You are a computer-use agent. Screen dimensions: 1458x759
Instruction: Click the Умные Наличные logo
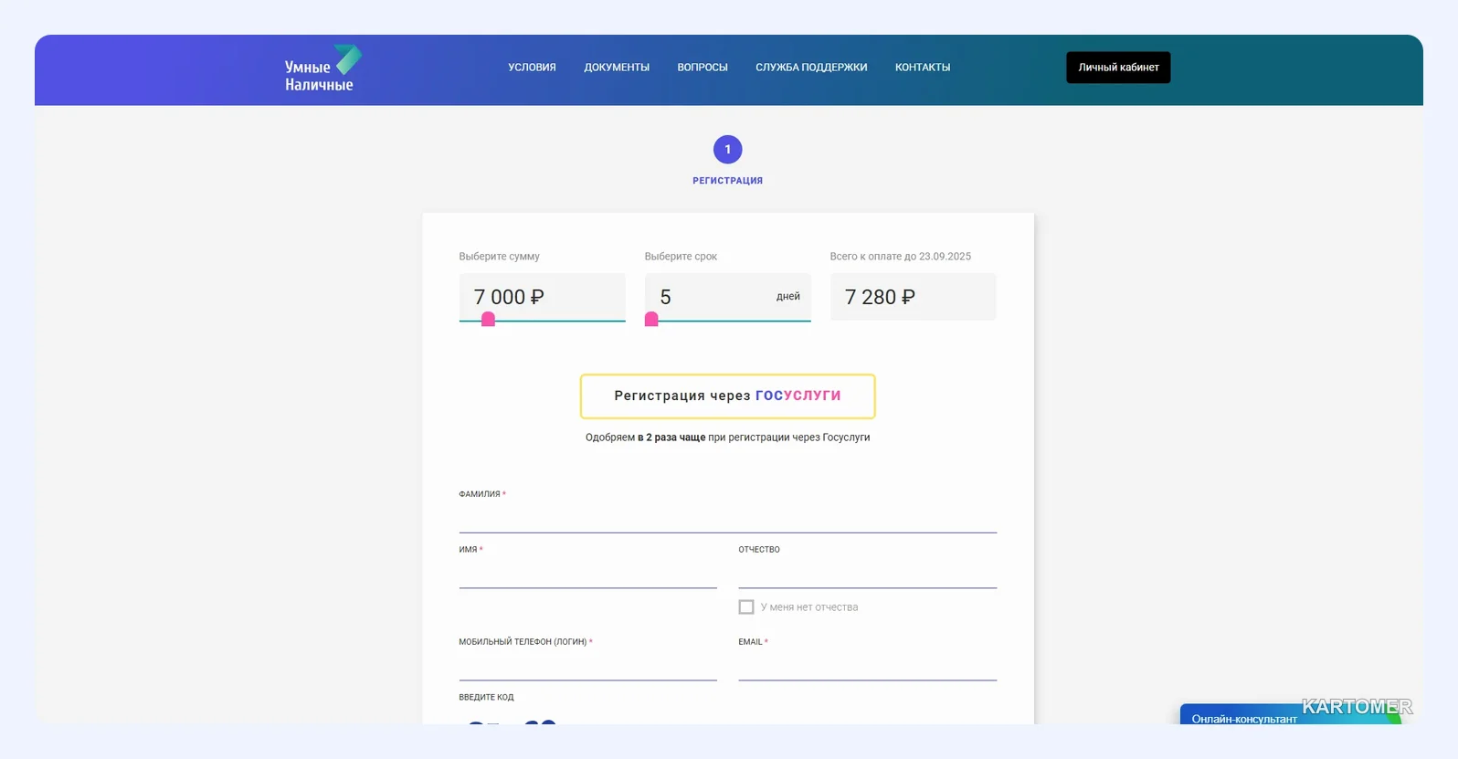point(323,69)
